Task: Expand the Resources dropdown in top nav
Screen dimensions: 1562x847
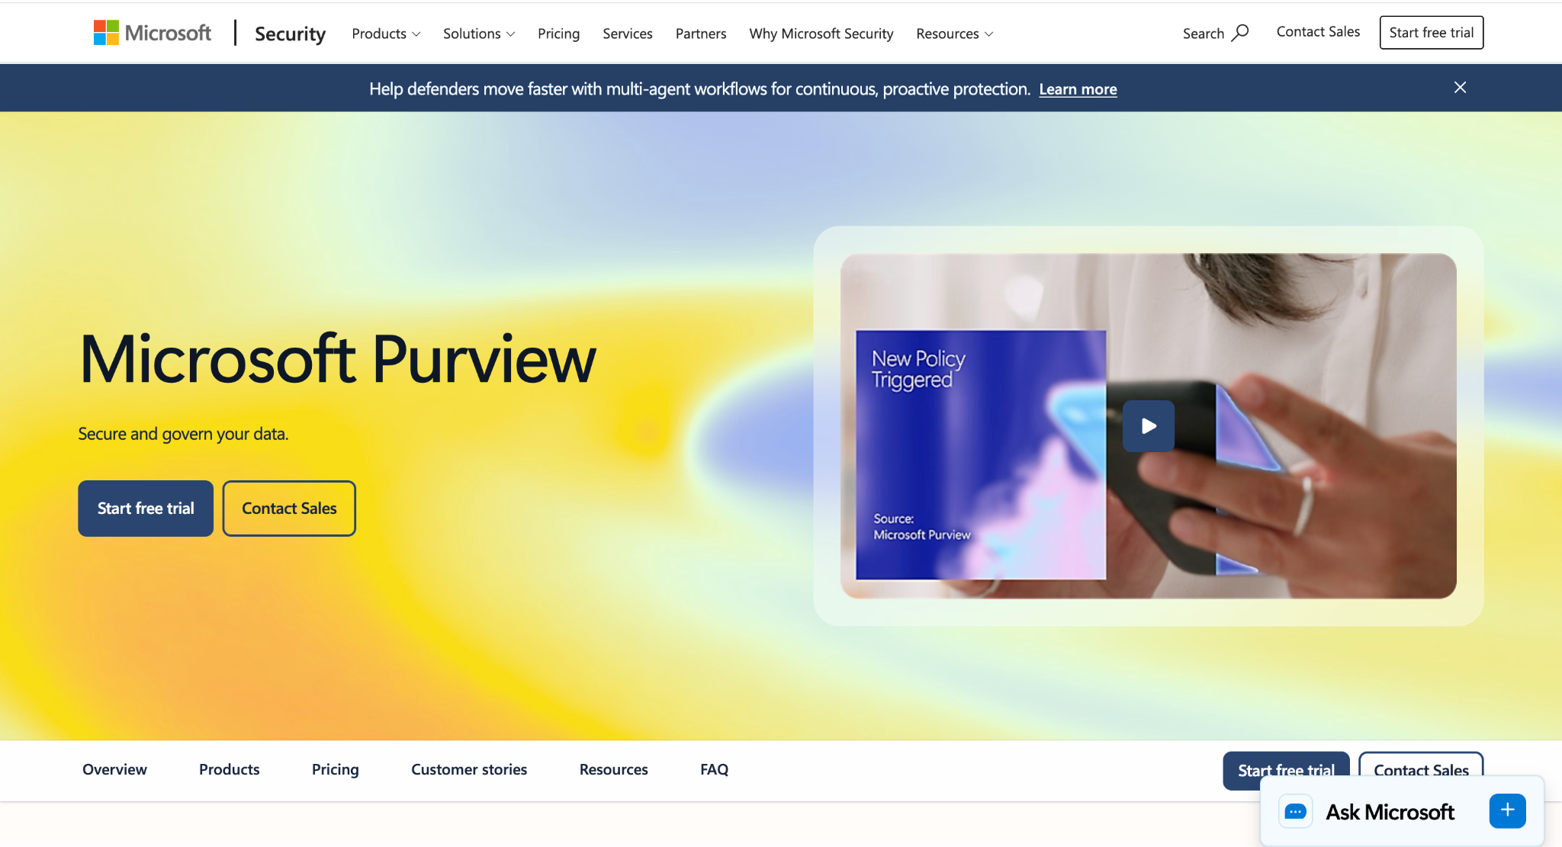Action: point(954,34)
